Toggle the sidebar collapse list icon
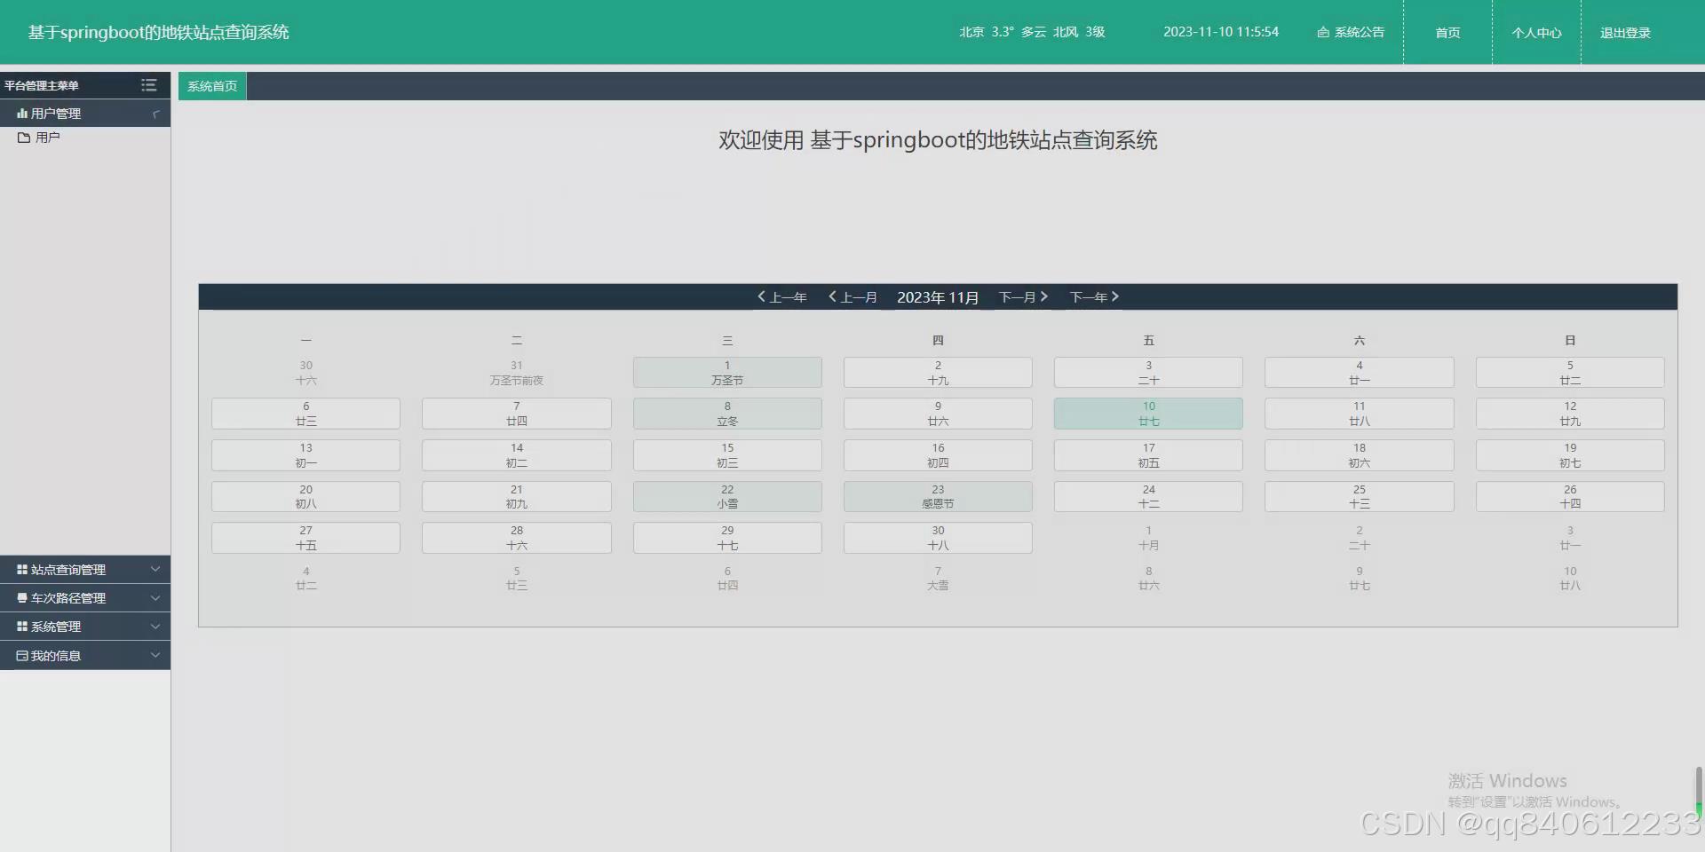 coord(148,85)
